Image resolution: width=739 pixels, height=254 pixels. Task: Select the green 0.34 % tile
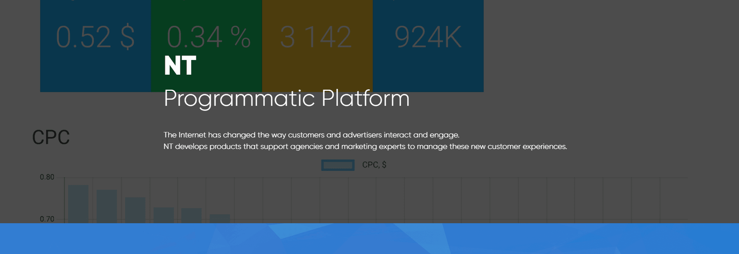pyautogui.click(x=206, y=46)
